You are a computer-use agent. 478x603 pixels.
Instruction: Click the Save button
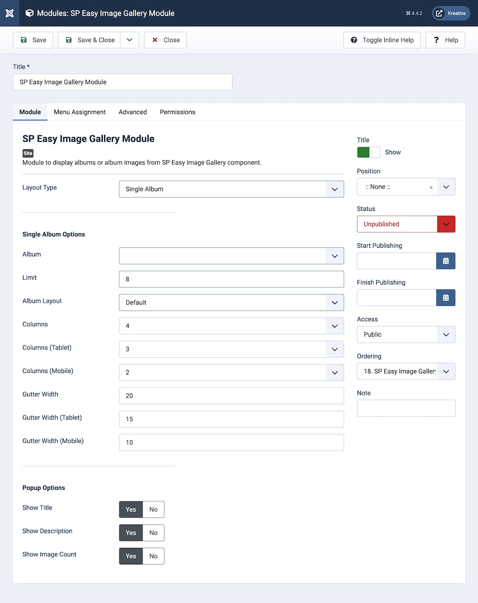point(33,40)
